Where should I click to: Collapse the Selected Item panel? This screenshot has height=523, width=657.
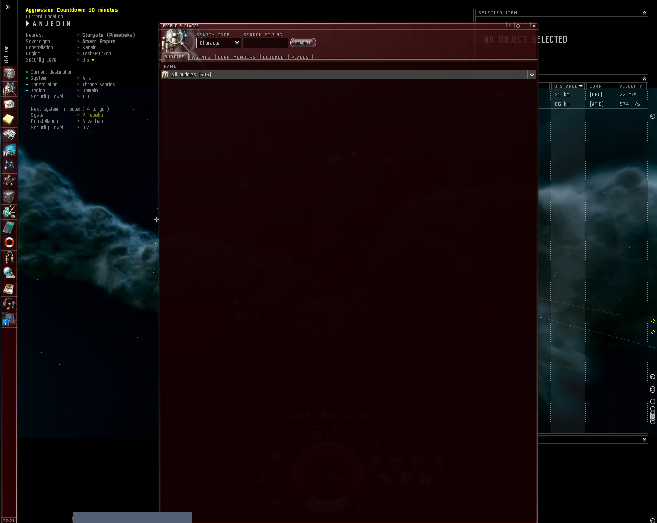[644, 13]
